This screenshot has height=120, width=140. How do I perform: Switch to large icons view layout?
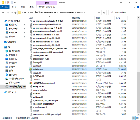(x=137, y=118)
